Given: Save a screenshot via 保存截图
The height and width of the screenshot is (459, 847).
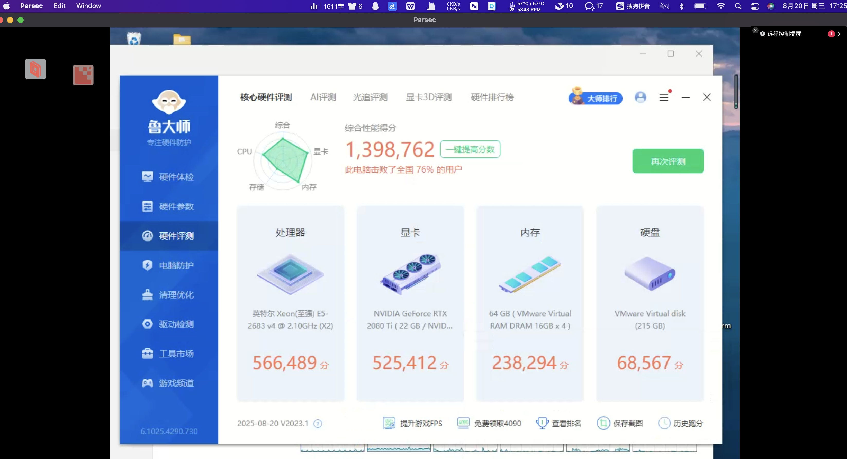Looking at the screenshot, I should [x=620, y=423].
